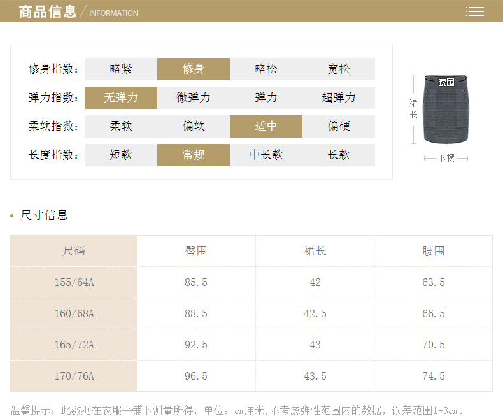The image size is (503, 416).
Task: Choose the 宽松 fit option
Action: tap(339, 69)
